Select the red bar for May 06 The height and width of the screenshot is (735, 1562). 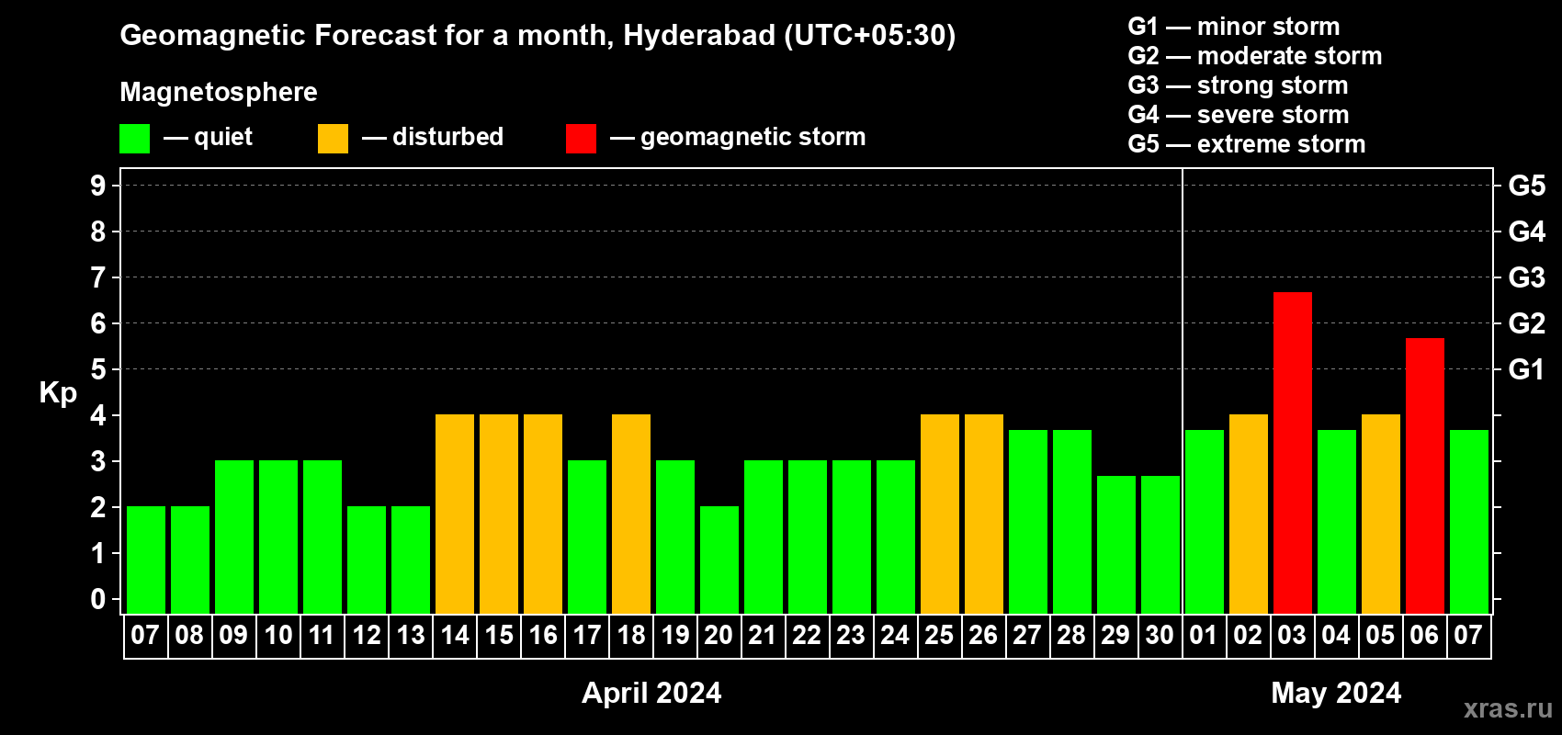coord(1424,476)
